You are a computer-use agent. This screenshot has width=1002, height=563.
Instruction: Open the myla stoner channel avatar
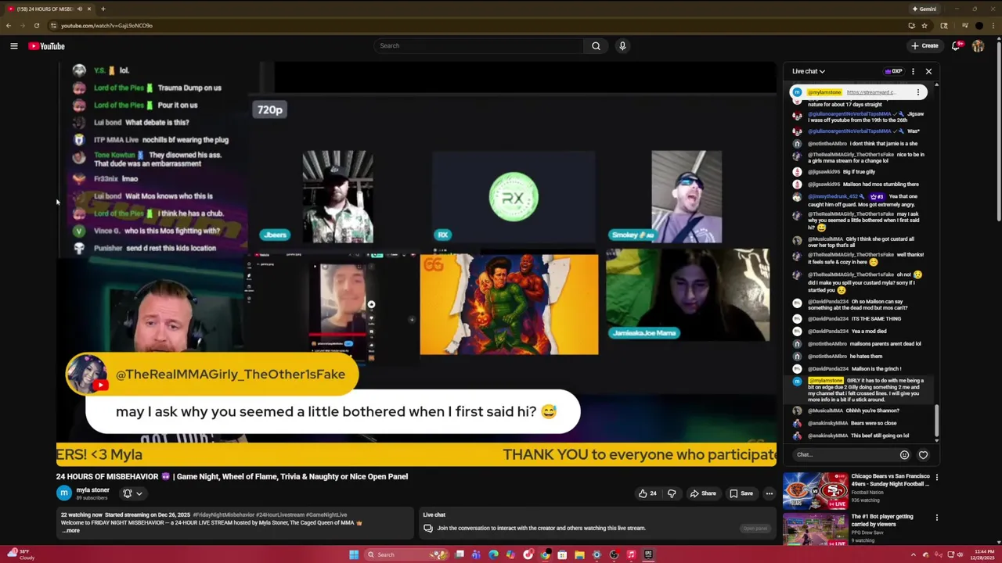point(63,493)
